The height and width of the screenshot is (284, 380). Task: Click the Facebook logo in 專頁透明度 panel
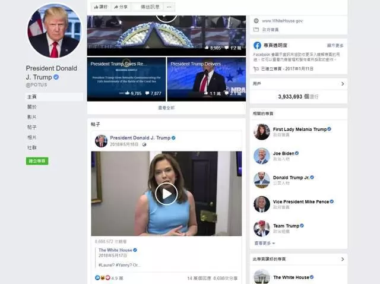(257, 45)
